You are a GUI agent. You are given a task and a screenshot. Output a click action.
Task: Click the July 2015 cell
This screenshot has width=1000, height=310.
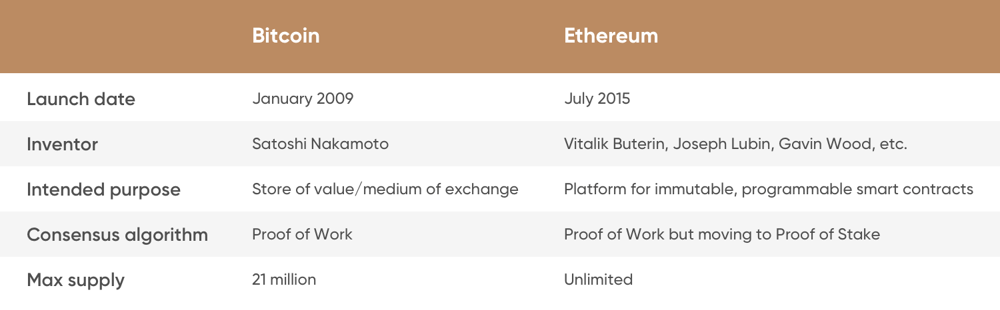[x=597, y=99]
